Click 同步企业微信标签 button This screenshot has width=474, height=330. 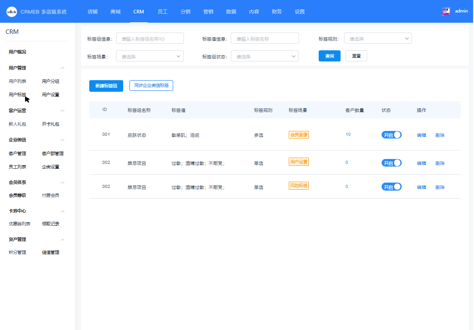pos(151,86)
